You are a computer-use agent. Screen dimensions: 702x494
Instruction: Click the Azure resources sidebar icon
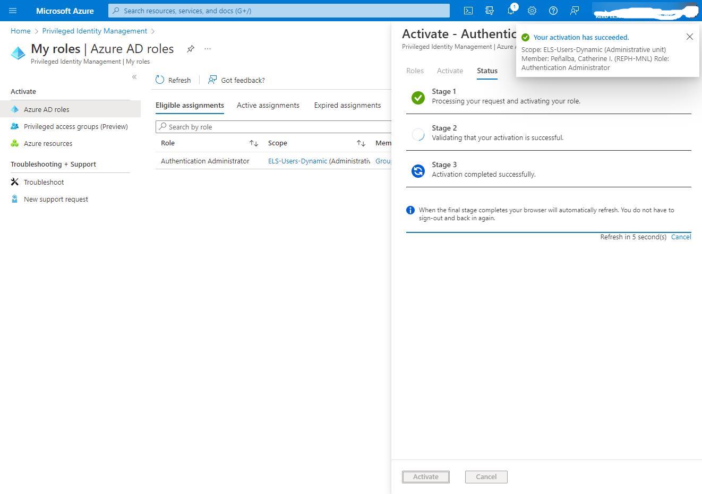coord(14,143)
